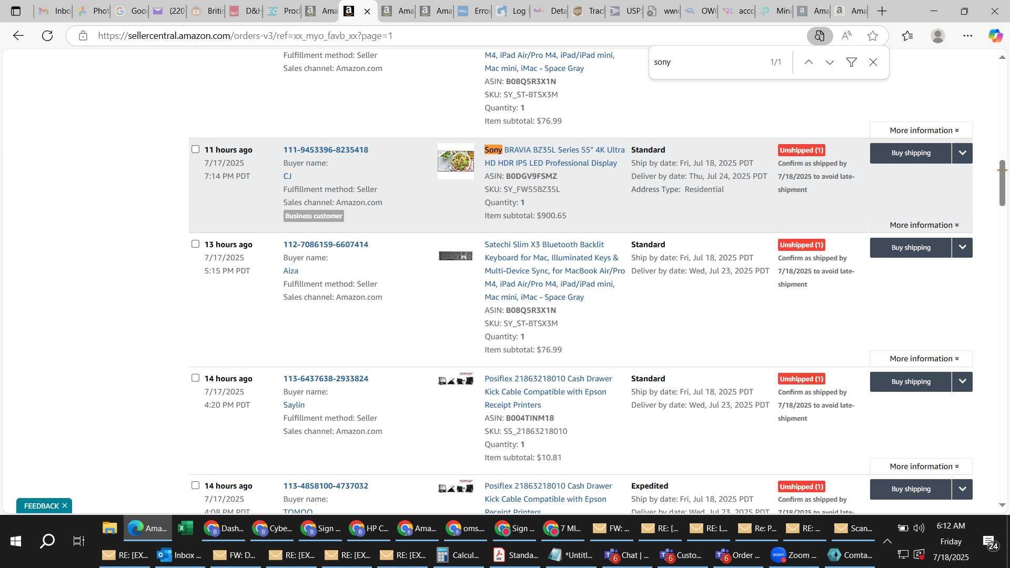Reload the Seller Central page

[47, 36]
